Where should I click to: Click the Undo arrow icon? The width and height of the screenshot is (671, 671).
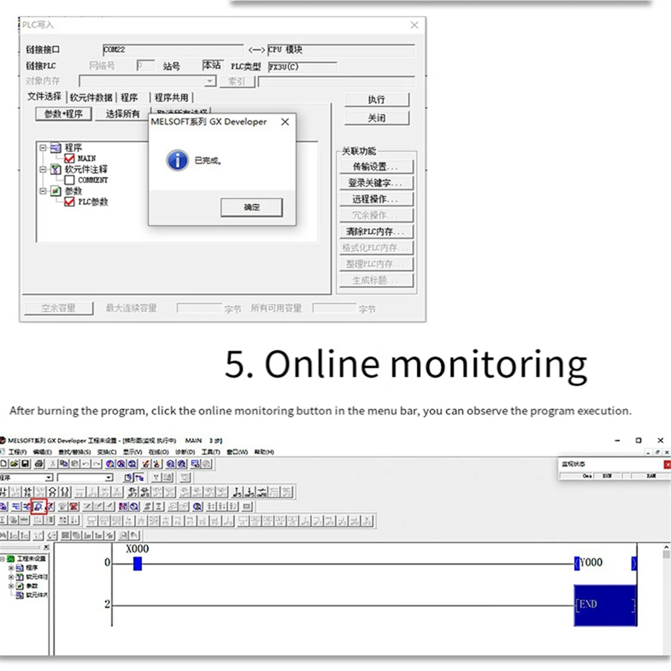(x=86, y=464)
